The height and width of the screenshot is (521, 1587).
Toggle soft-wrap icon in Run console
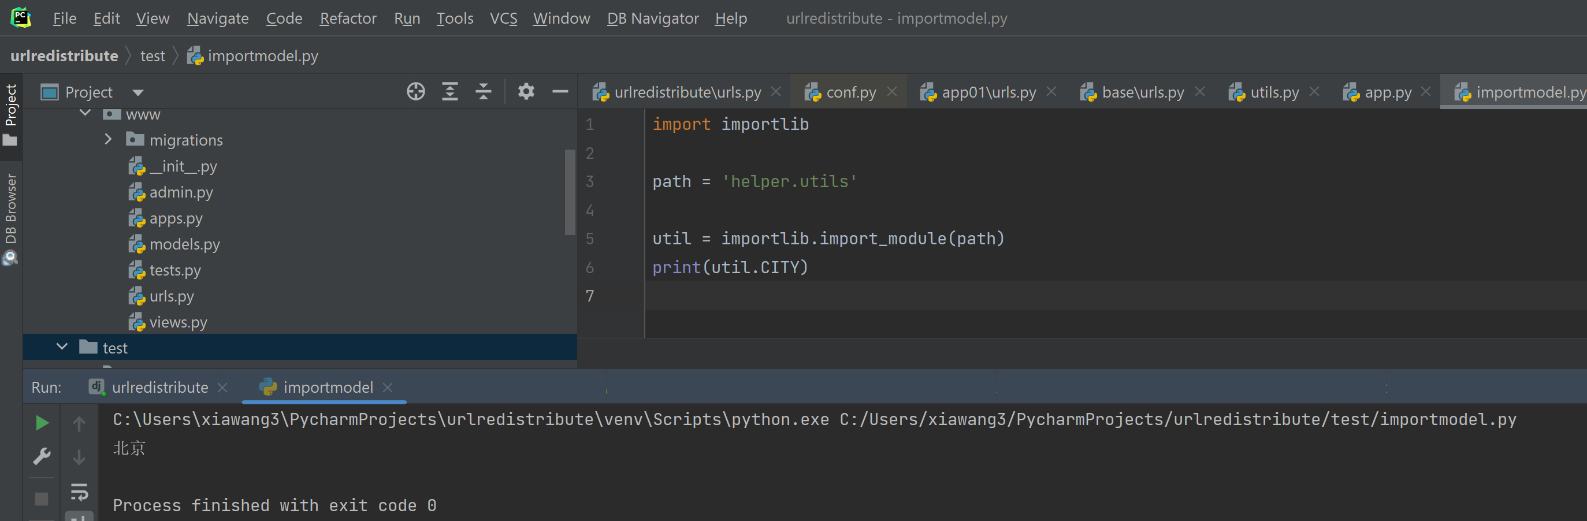point(80,492)
